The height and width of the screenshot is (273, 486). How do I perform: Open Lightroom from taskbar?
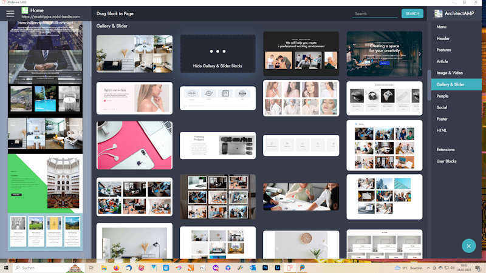tap(278, 268)
